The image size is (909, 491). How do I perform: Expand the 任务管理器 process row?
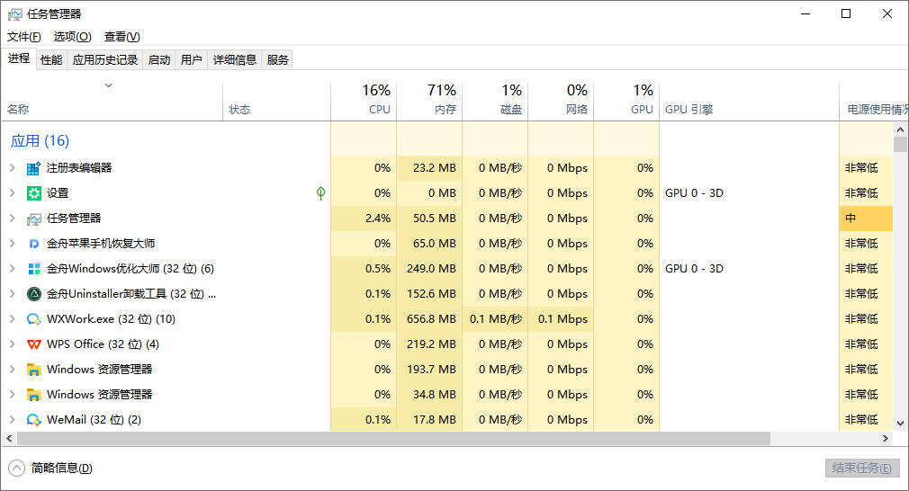13,219
